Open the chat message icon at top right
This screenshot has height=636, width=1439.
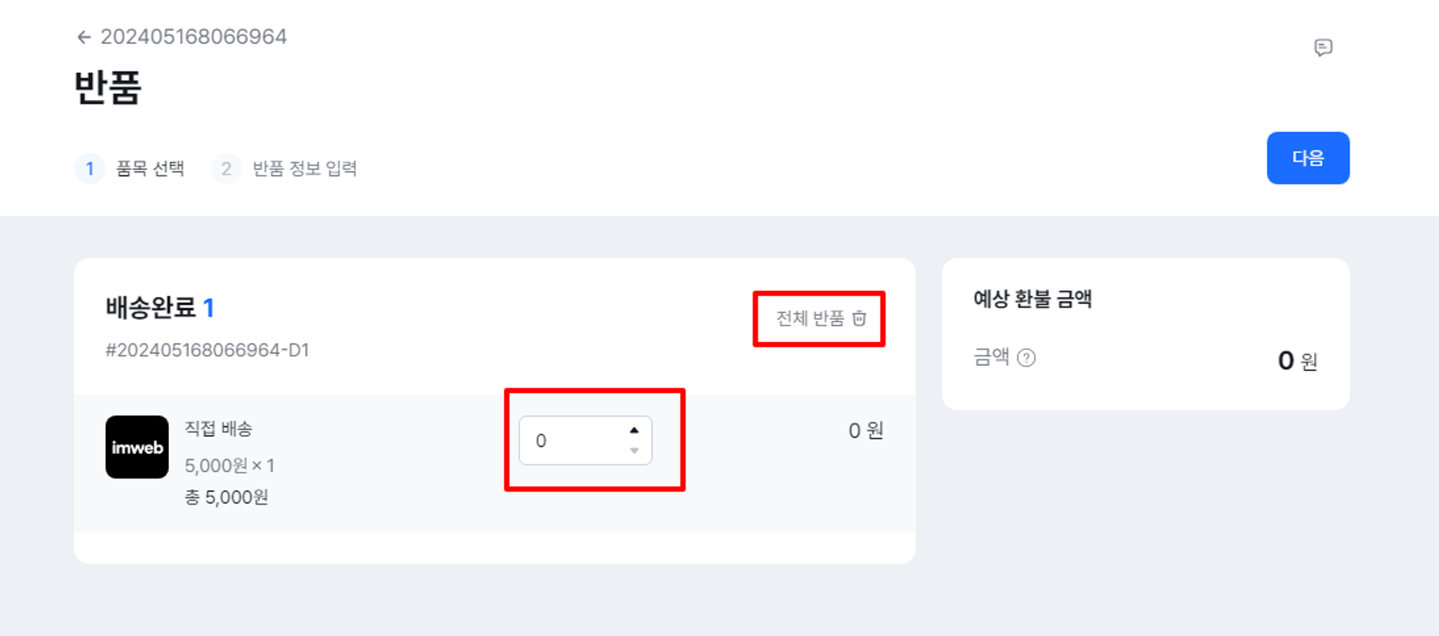pos(1322,47)
